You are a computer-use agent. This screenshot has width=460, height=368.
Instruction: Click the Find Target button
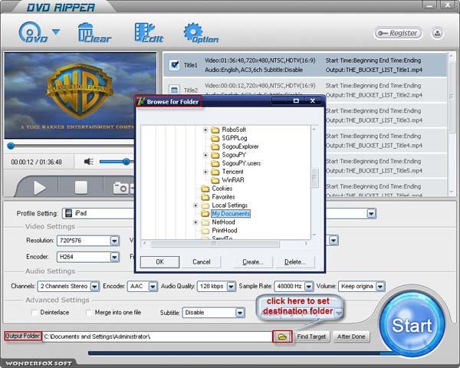point(311,337)
